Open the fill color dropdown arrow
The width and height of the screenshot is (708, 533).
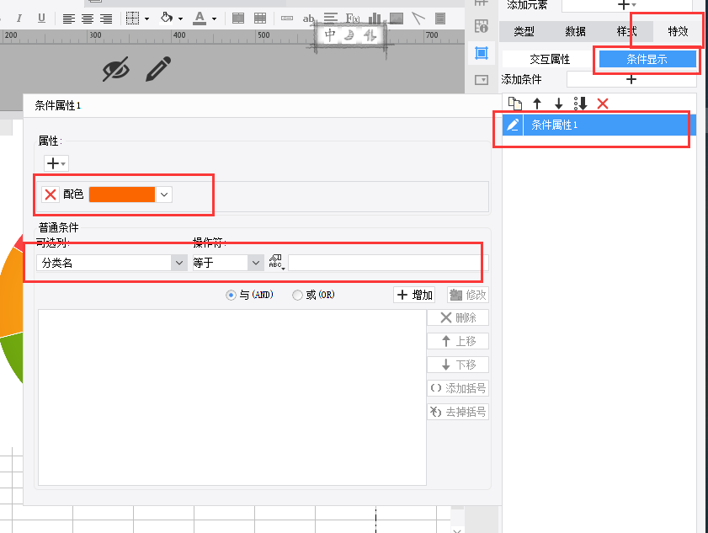[x=181, y=19]
